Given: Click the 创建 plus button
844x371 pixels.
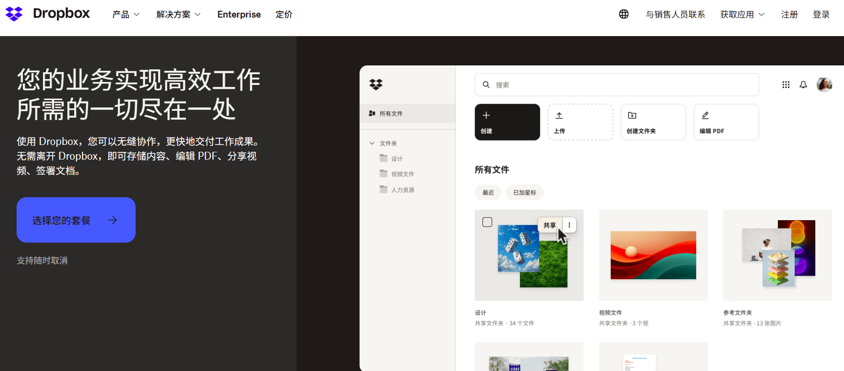Looking at the screenshot, I should tap(507, 122).
